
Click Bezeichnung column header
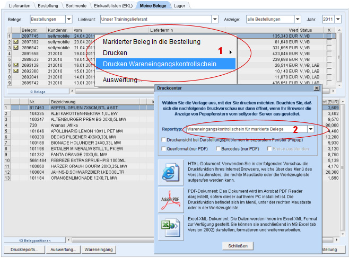94,102
